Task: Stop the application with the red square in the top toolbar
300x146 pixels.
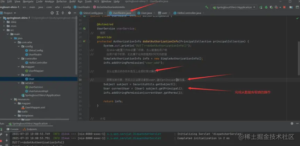Action: (284, 7)
